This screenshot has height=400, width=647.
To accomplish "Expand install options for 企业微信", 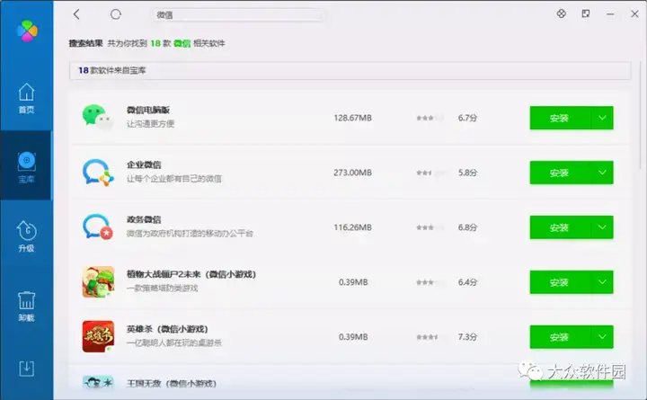I will tap(602, 173).
